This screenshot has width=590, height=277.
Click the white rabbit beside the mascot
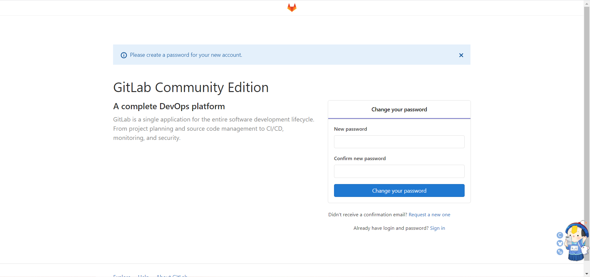585,249
